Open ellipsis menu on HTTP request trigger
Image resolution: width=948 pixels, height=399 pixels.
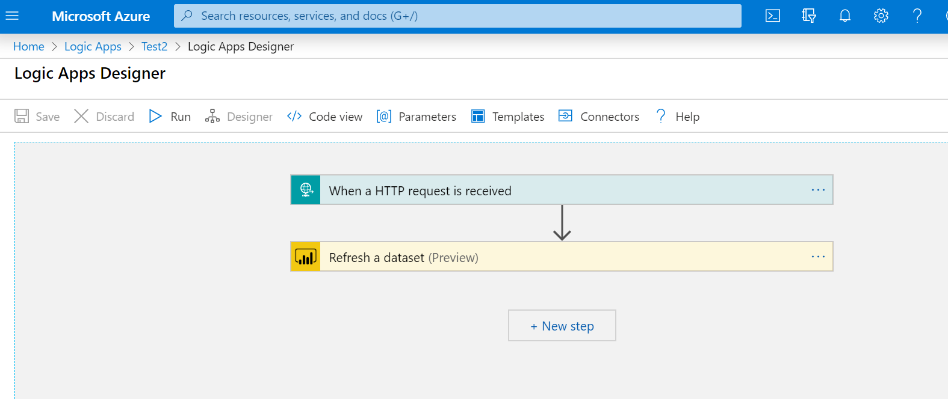point(817,190)
